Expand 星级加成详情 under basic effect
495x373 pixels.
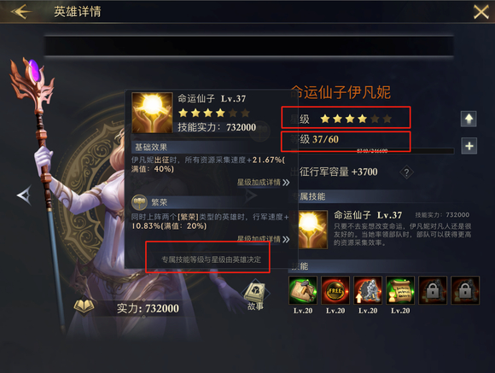[263, 183]
